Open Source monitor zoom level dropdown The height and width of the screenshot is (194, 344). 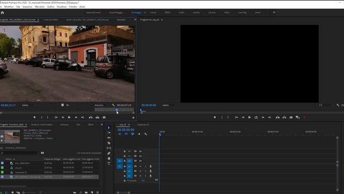coord(28,105)
